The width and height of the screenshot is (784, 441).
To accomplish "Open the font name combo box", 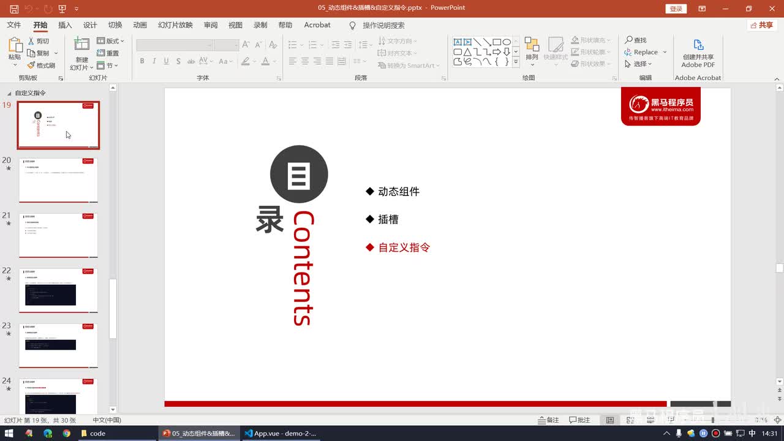I will pyautogui.click(x=175, y=45).
